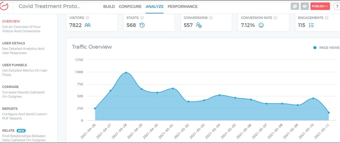Open User Funnels section
The height and width of the screenshot is (143, 340).
tap(14, 65)
